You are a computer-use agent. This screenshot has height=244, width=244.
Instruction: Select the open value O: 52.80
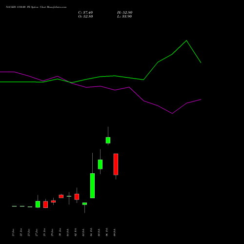pos(85,16)
